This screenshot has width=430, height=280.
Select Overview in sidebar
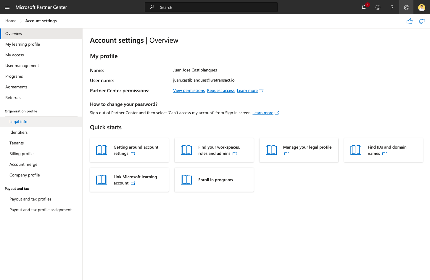pos(41,34)
